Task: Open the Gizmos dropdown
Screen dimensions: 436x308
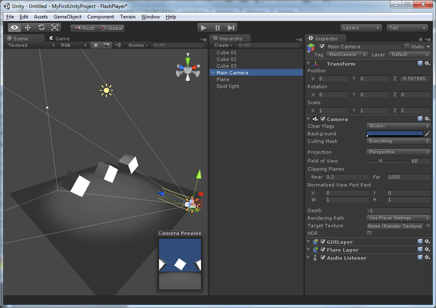Action: tap(138, 45)
